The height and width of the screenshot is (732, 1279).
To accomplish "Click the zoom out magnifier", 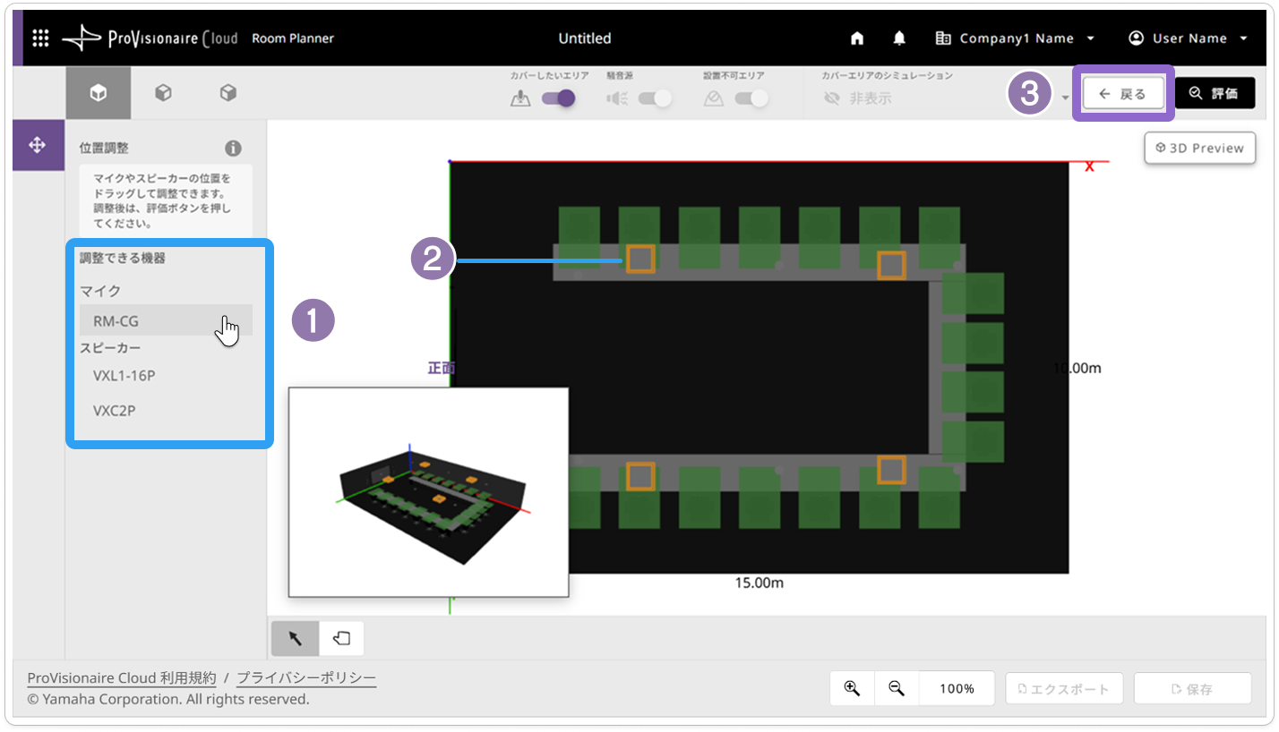I will [x=897, y=688].
